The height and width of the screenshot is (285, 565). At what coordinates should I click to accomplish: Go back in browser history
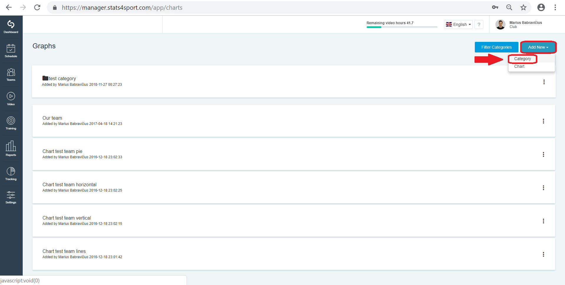9,7
